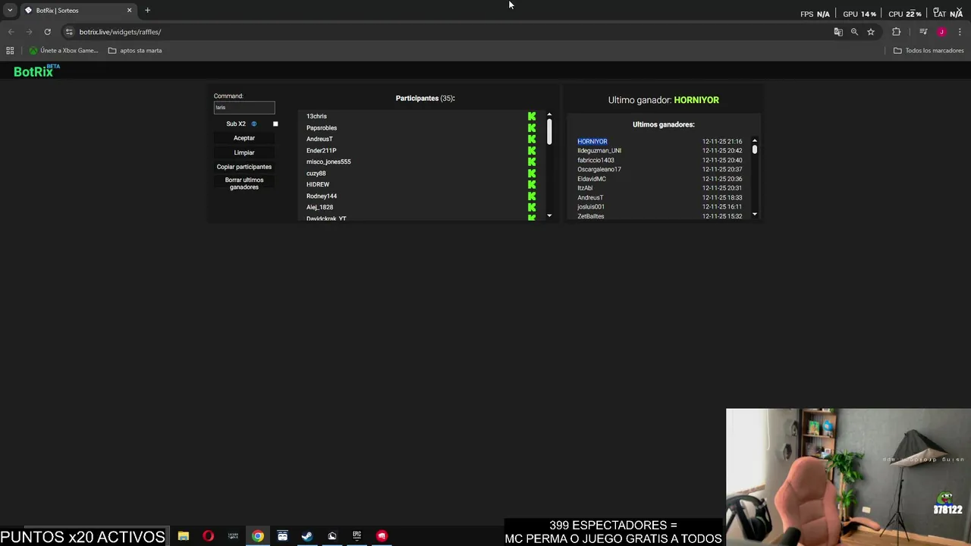Open the extensions puzzle icon
Screen dimensions: 971x546
pyautogui.click(x=897, y=32)
